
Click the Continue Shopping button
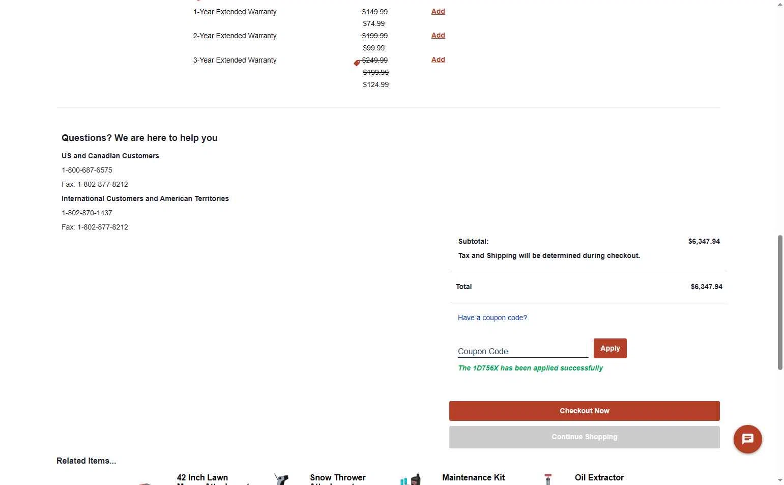tap(584, 437)
